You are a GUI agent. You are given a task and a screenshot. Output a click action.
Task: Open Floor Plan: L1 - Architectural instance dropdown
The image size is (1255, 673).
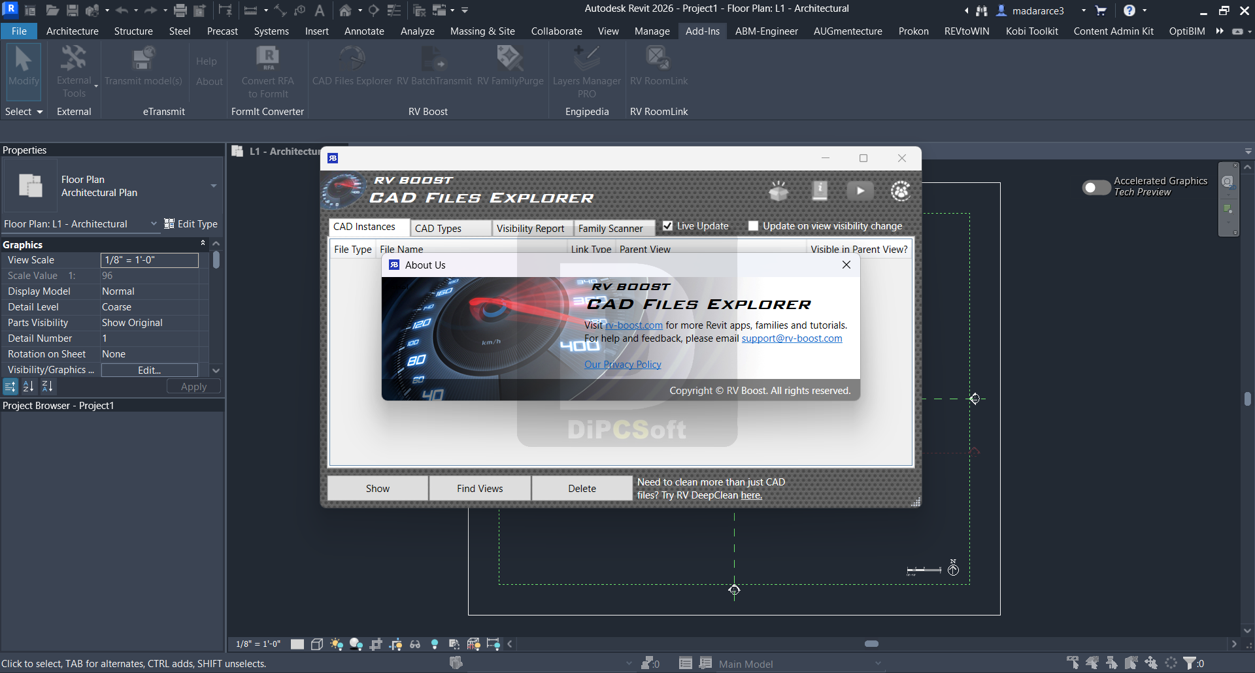pyautogui.click(x=154, y=223)
